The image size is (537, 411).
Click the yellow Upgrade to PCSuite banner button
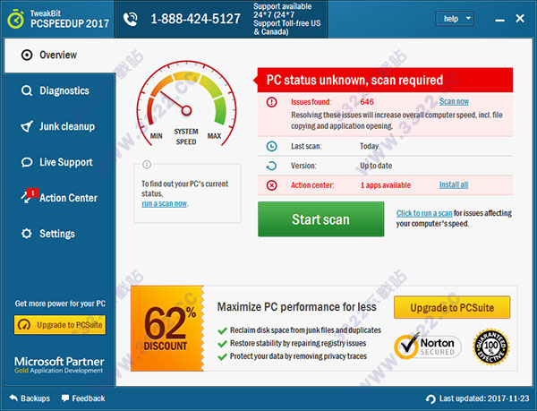(x=452, y=307)
